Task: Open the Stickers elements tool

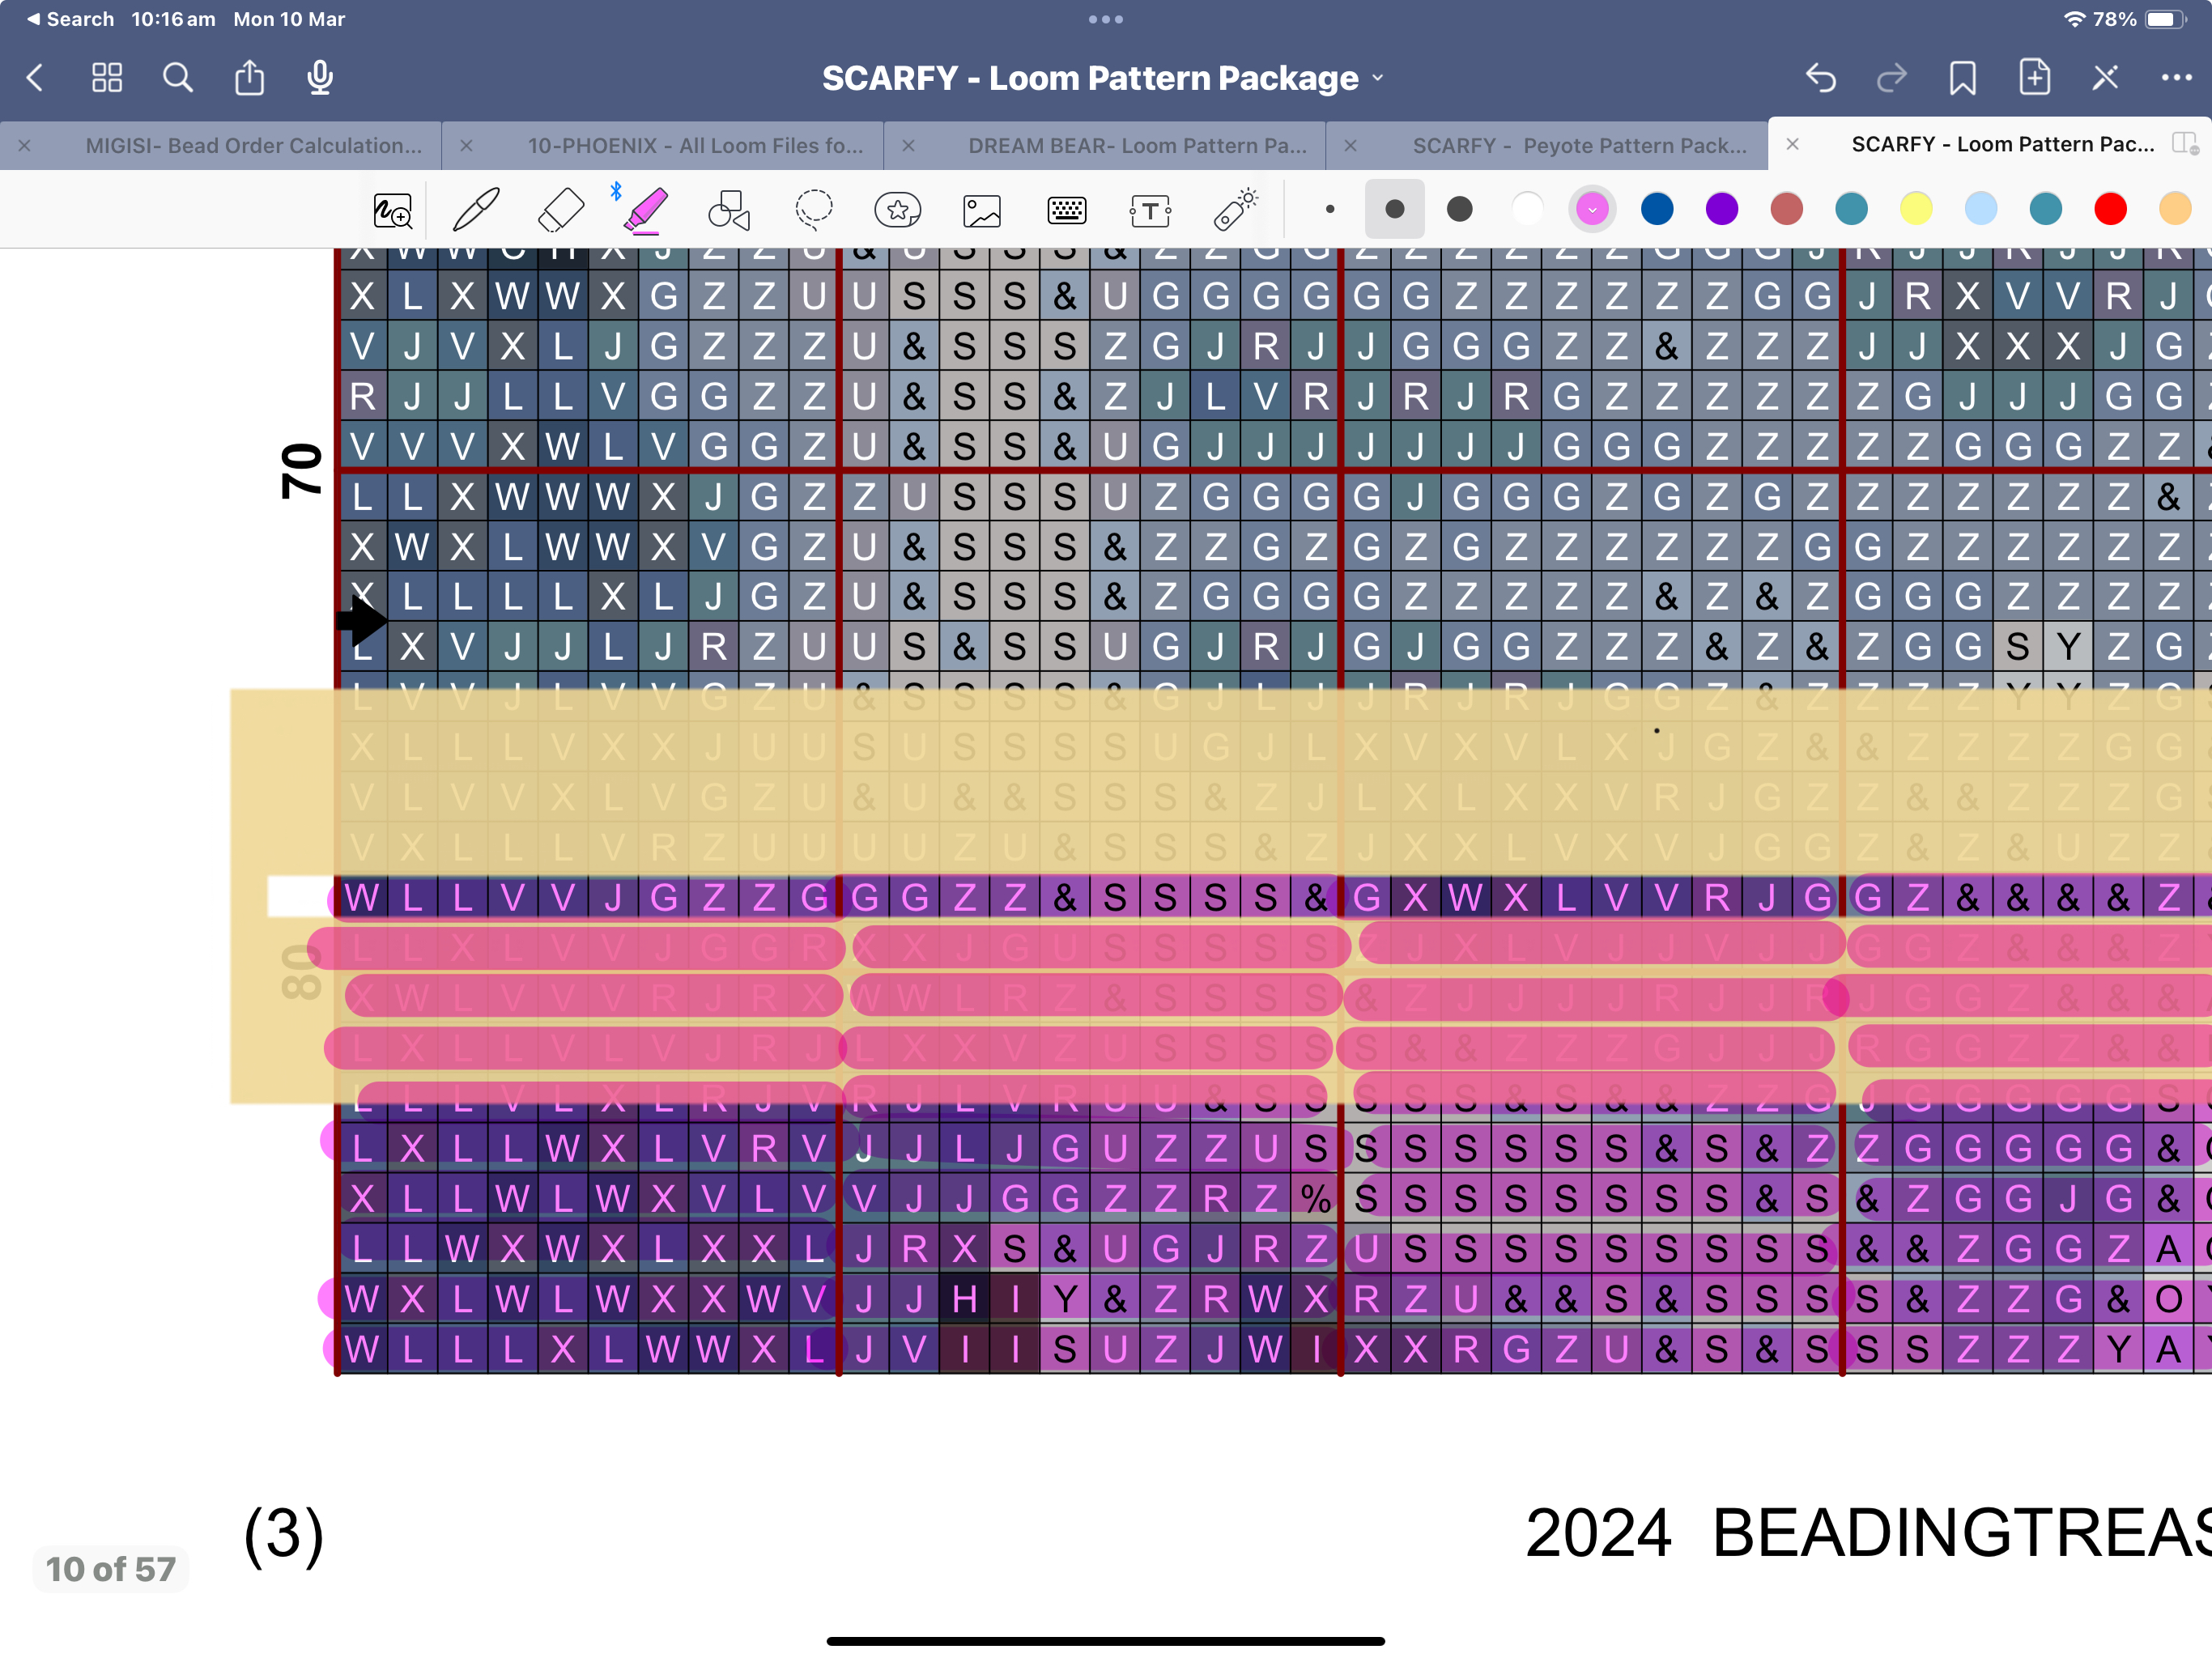Action: coord(897,210)
